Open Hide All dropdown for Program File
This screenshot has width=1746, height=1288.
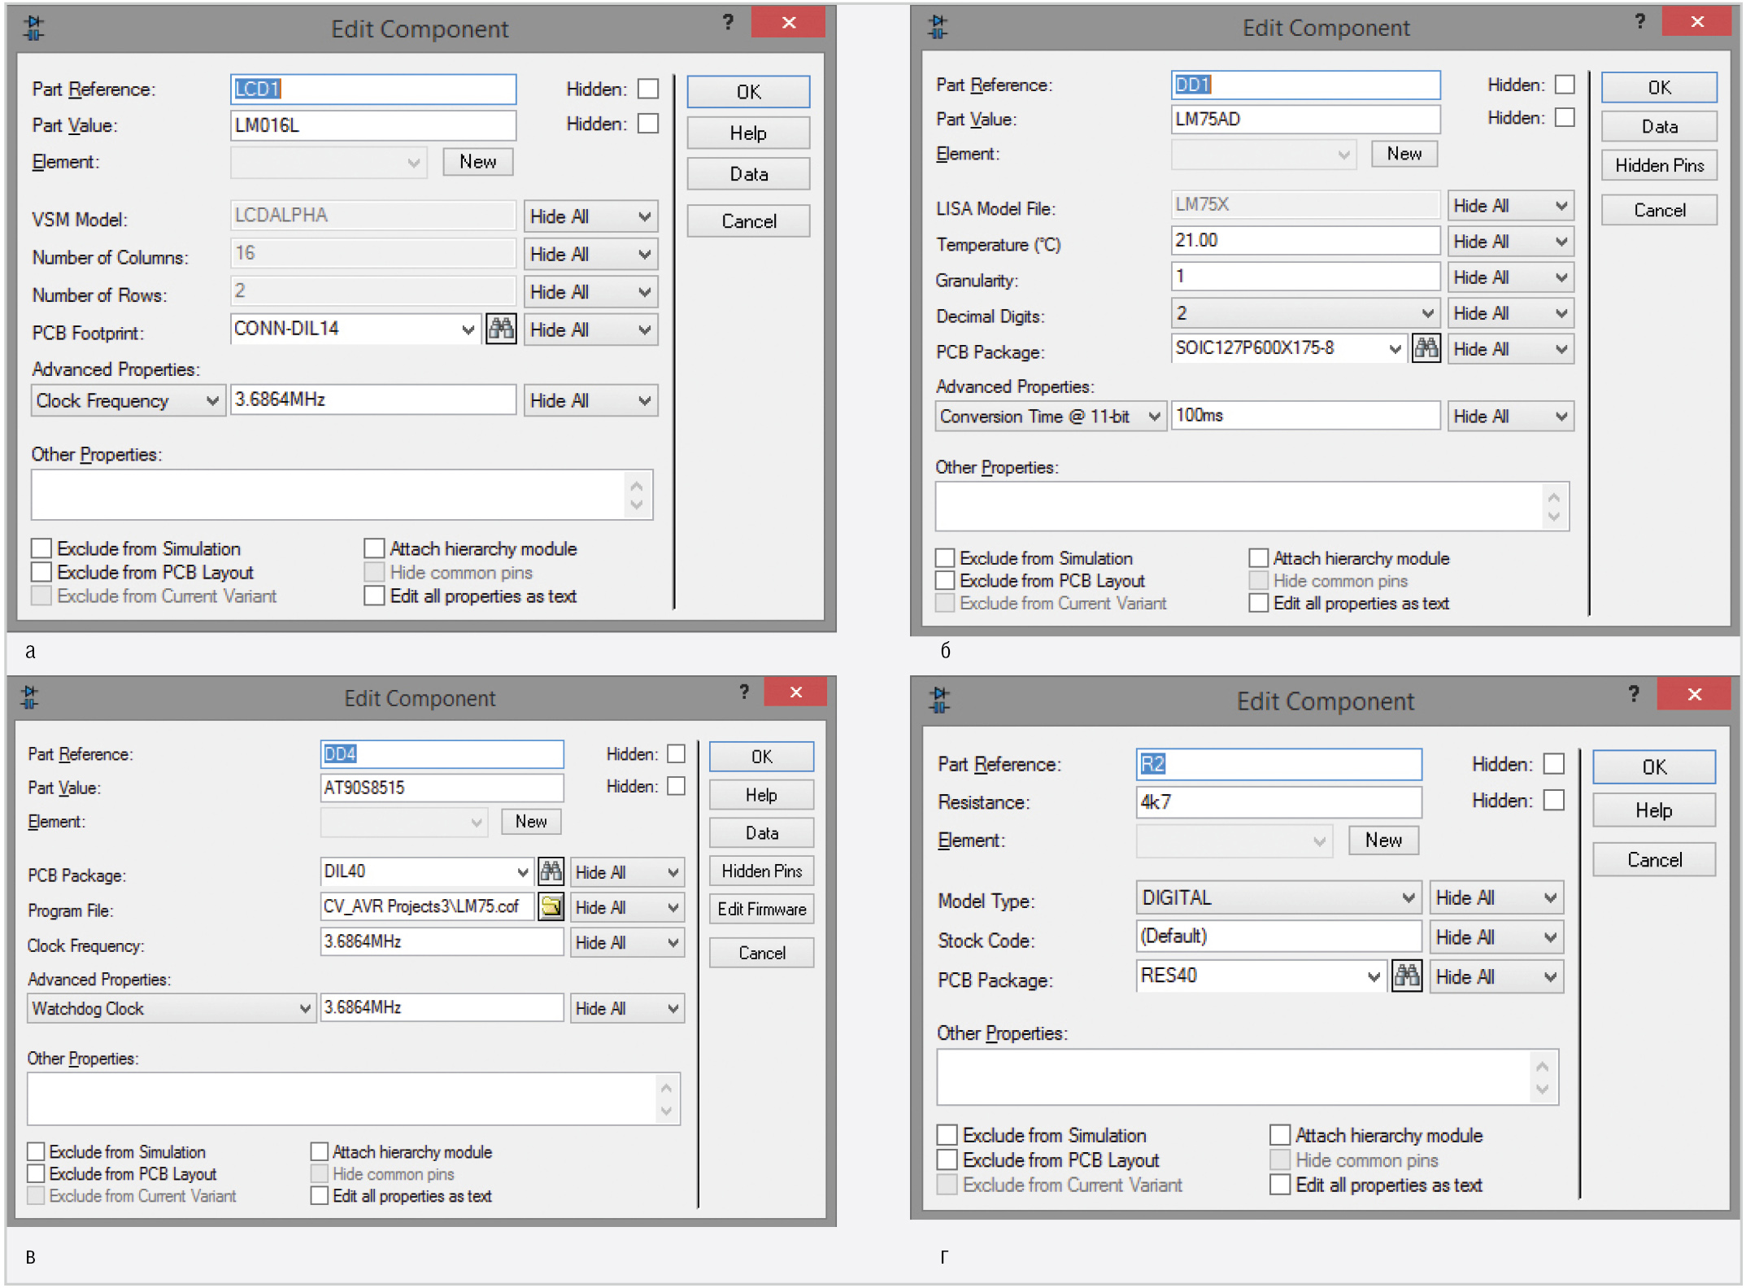(x=627, y=908)
